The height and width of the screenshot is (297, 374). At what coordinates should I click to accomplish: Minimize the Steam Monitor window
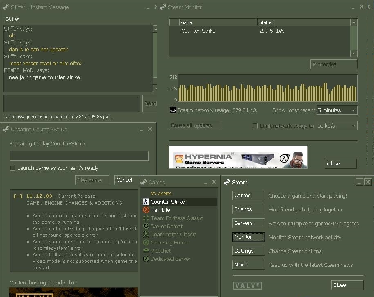tap(353, 7)
